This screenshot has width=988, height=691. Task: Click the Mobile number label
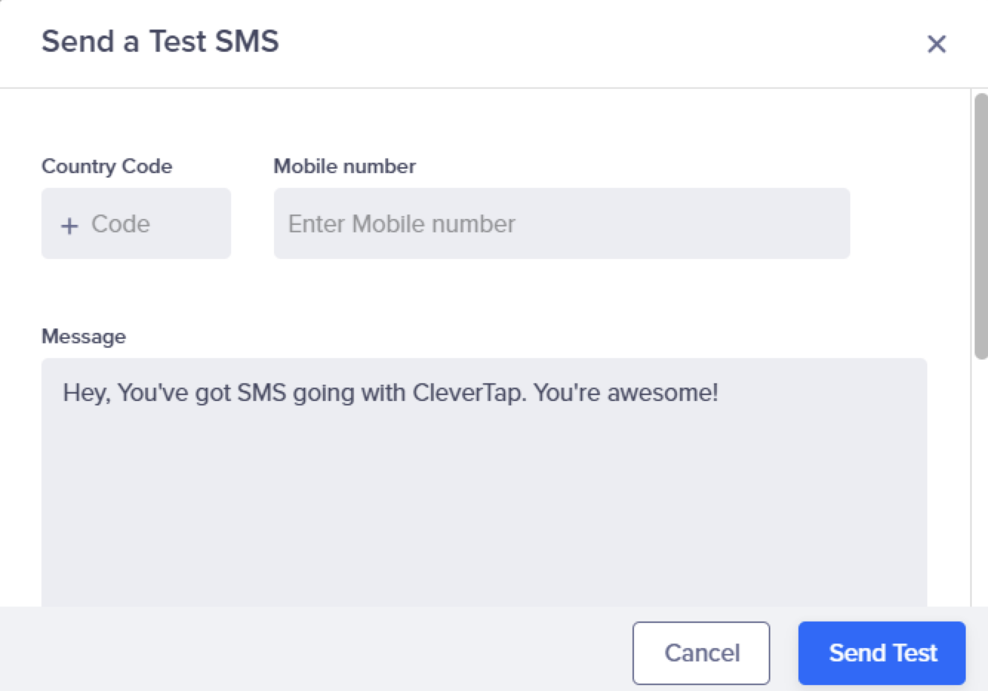click(344, 166)
